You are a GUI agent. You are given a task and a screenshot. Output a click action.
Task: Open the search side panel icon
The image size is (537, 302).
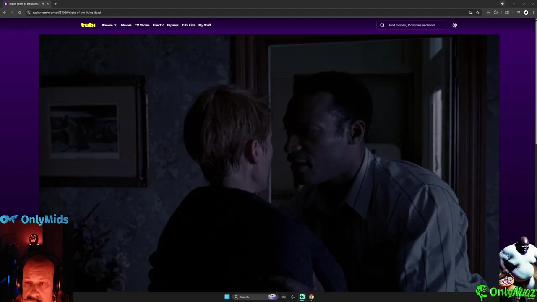[x=507, y=13]
